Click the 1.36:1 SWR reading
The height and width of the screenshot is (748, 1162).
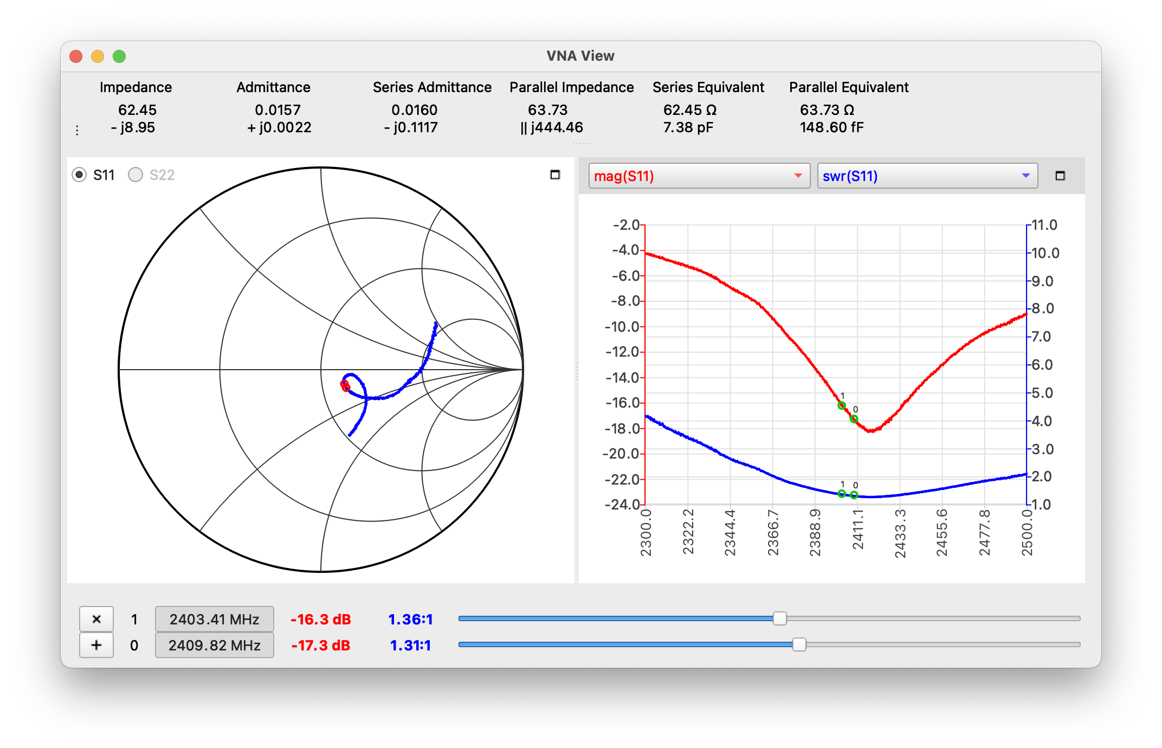click(410, 619)
